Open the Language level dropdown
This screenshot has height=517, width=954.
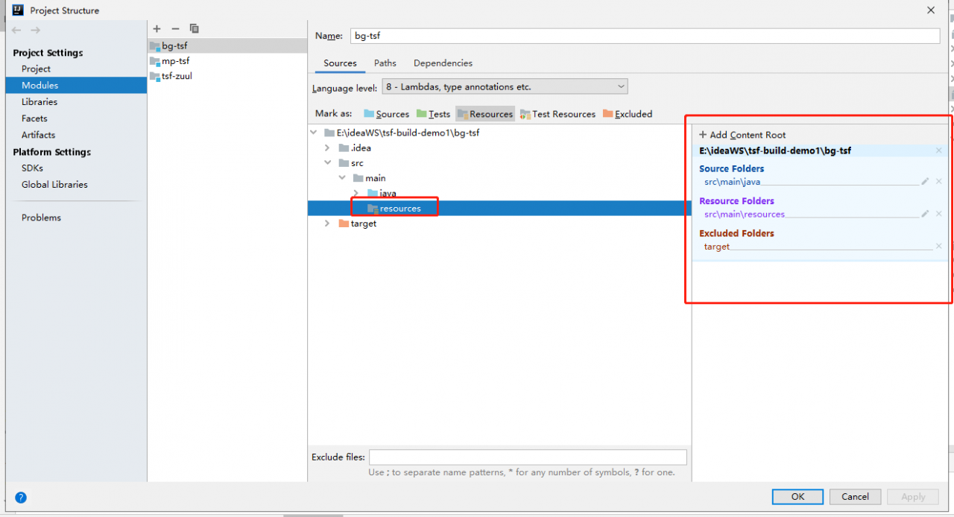[x=505, y=87]
